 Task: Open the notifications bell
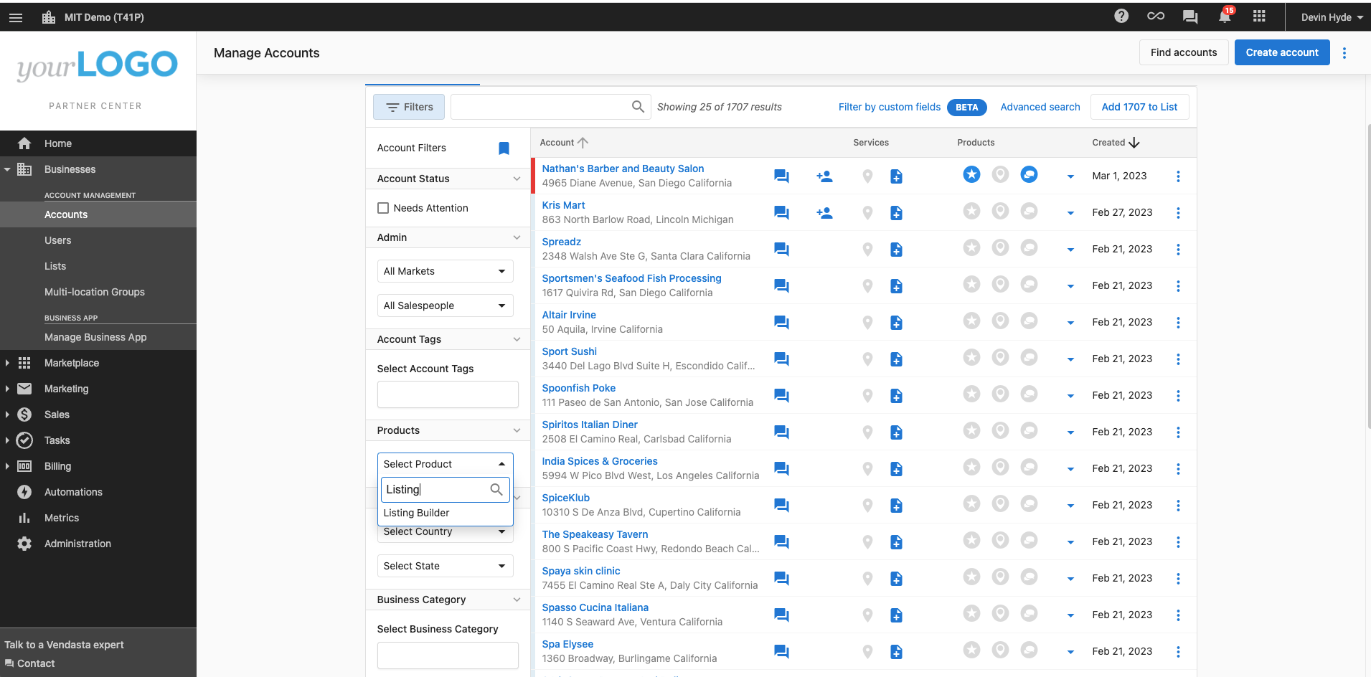coord(1225,16)
